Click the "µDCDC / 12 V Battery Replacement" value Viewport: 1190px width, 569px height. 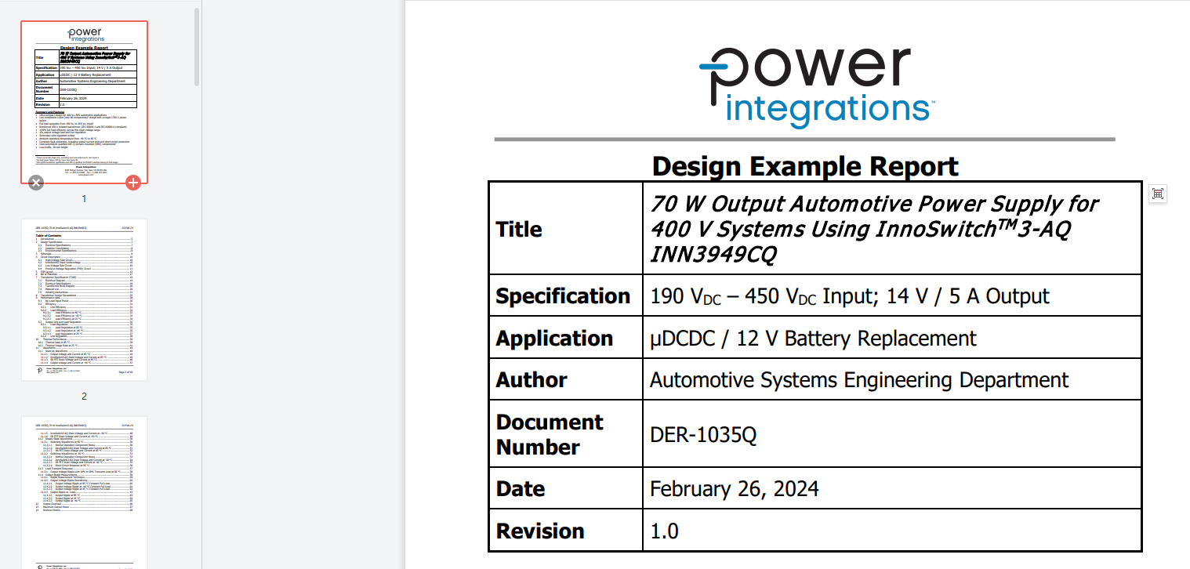(x=813, y=338)
